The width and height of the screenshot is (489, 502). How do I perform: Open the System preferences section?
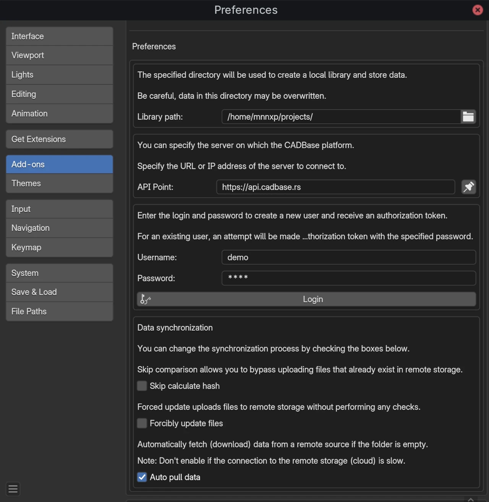tap(59, 273)
